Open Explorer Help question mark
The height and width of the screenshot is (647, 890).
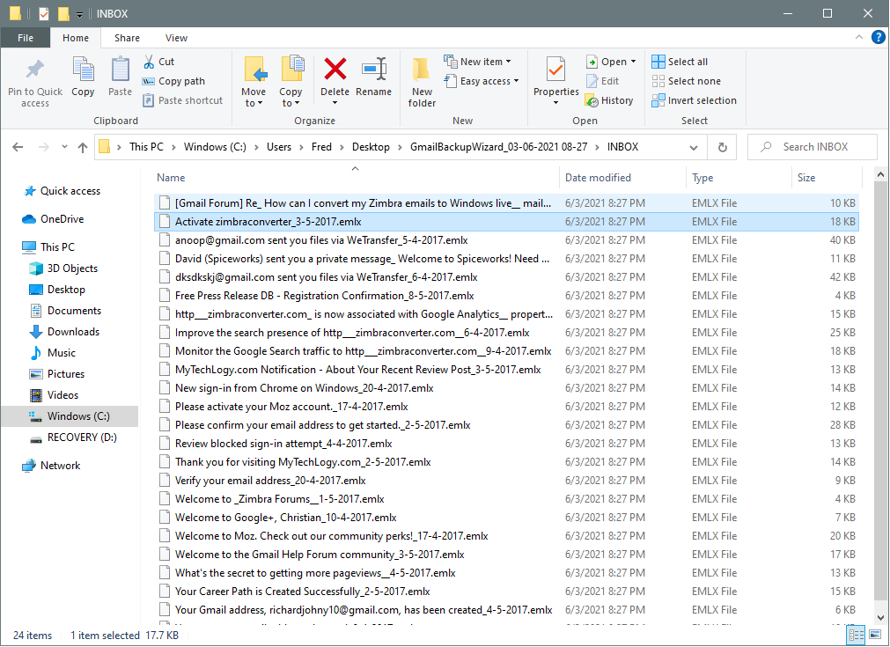click(x=878, y=38)
